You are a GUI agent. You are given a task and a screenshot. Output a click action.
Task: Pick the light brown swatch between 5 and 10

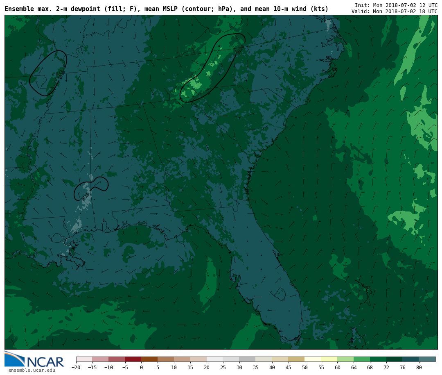[166, 359]
